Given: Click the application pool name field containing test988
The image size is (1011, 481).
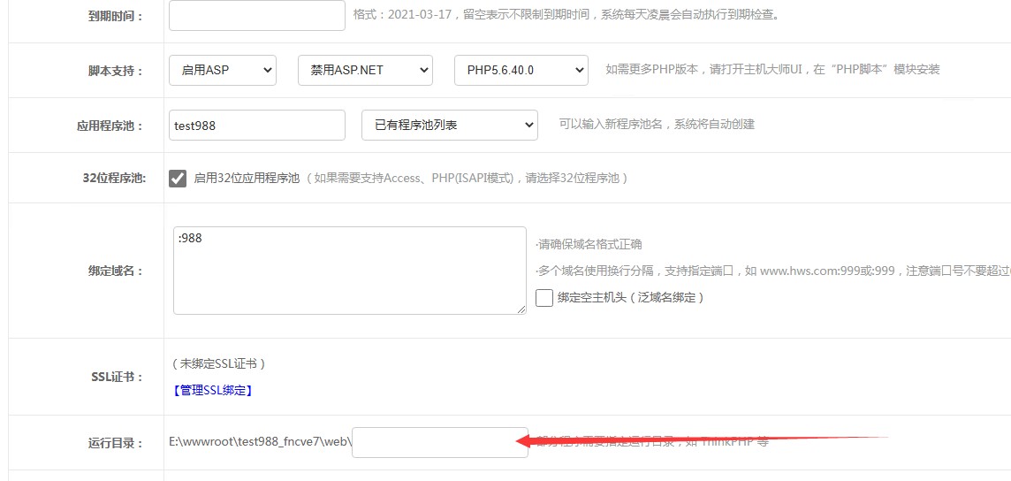Looking at the screenshot, I should (256, 125).
